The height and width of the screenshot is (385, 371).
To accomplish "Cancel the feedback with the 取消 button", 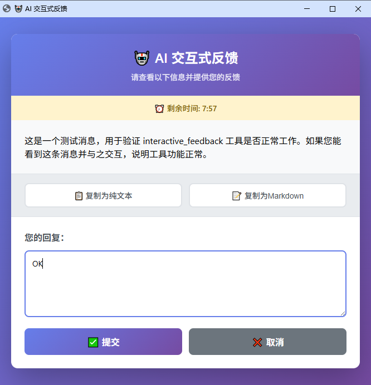I will click(267, 342).
